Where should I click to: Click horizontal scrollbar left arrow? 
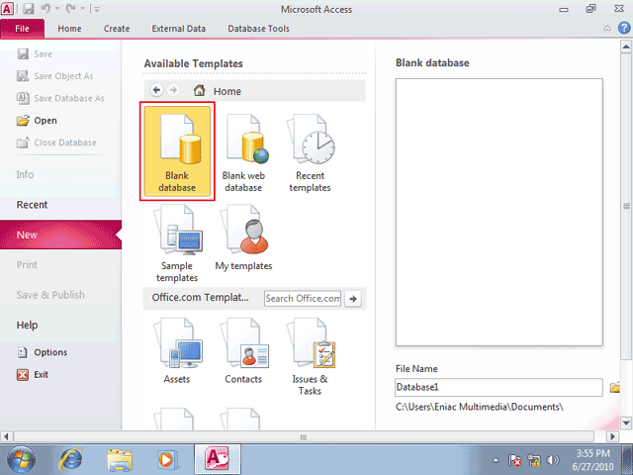pos(6,436)
